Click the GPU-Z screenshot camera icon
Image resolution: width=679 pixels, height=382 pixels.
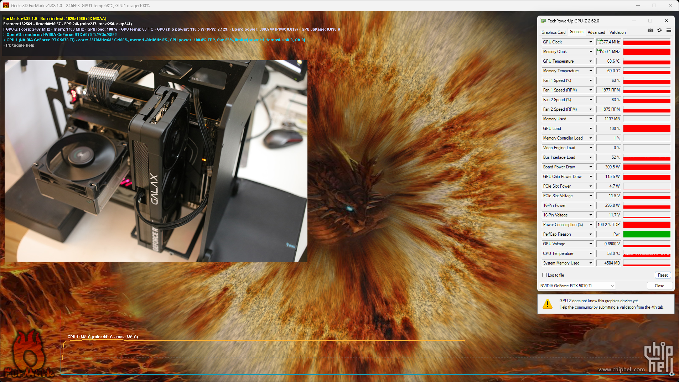(x=651, y=31)
